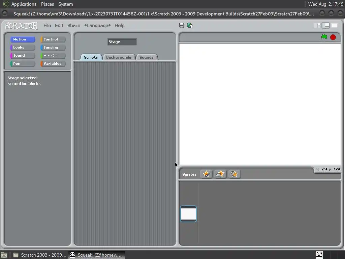345x259 pixels.
Task: Click the Scratch logo
Action: click(x=21, y=26)
